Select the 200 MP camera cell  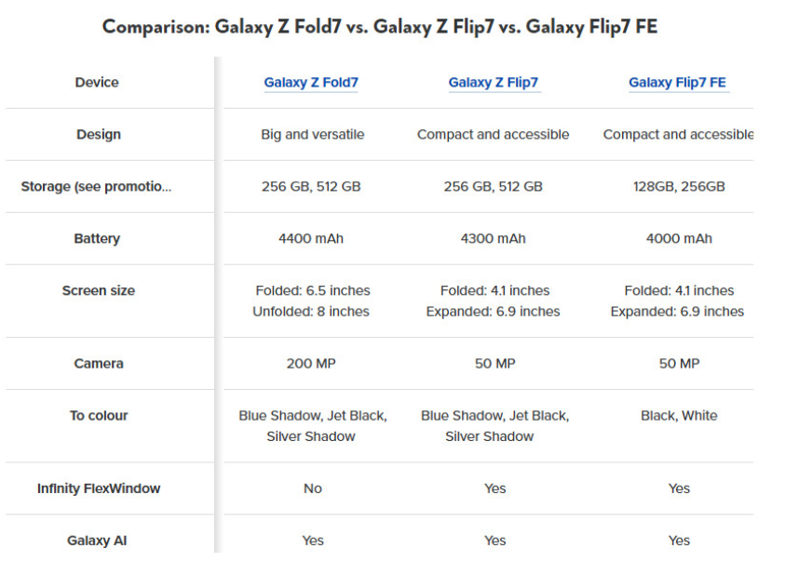[x=311, y=364]
